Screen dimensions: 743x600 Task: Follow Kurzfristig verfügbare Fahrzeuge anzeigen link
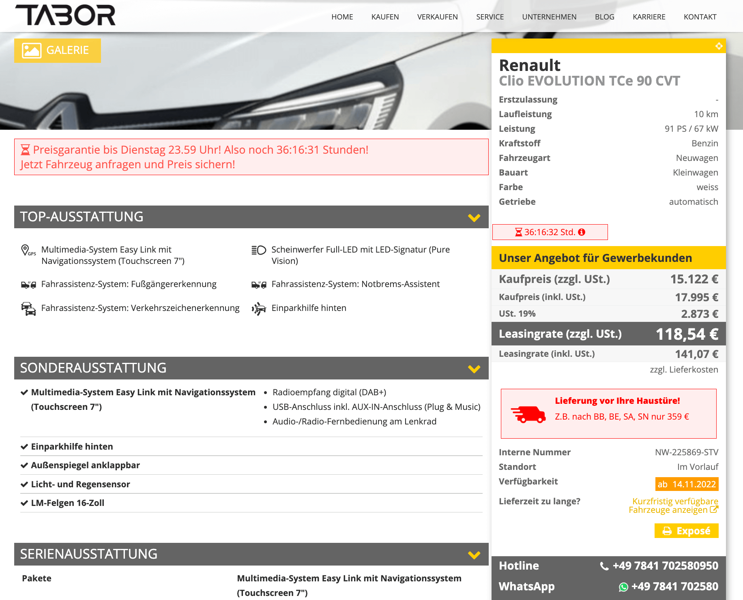tap(673, 506)
